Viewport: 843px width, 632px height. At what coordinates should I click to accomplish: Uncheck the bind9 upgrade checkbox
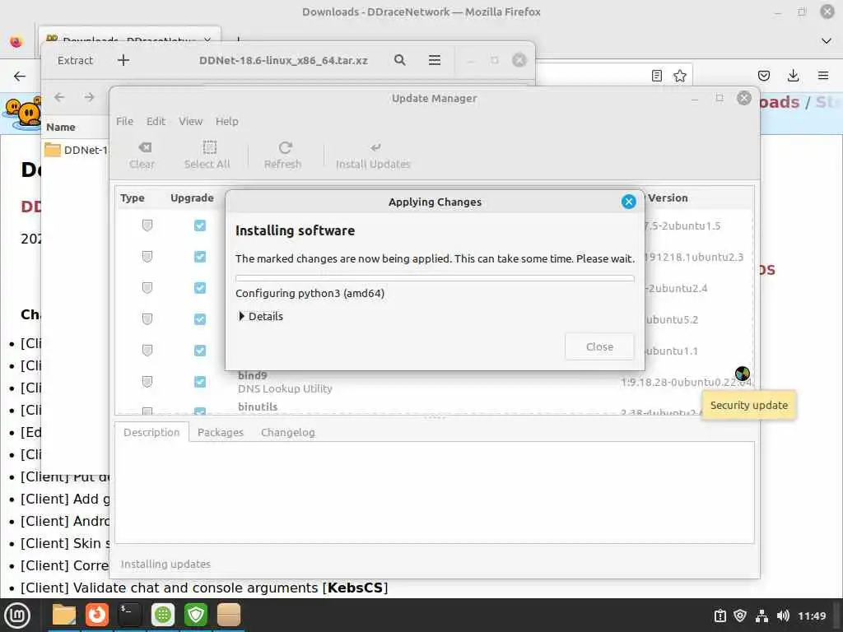coord(200,382)
